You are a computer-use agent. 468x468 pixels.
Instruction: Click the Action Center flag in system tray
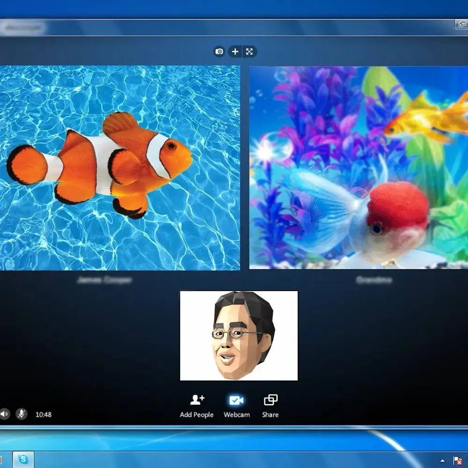click(x=458, y=461)
